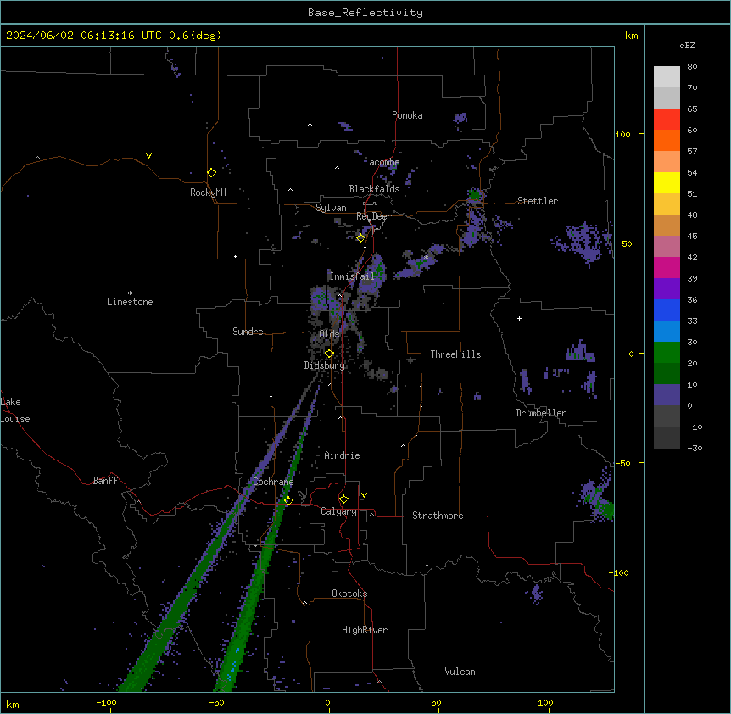Click the Lake Louise label
Viewport: 731px width, 714px height.
(x=15, y=410)
